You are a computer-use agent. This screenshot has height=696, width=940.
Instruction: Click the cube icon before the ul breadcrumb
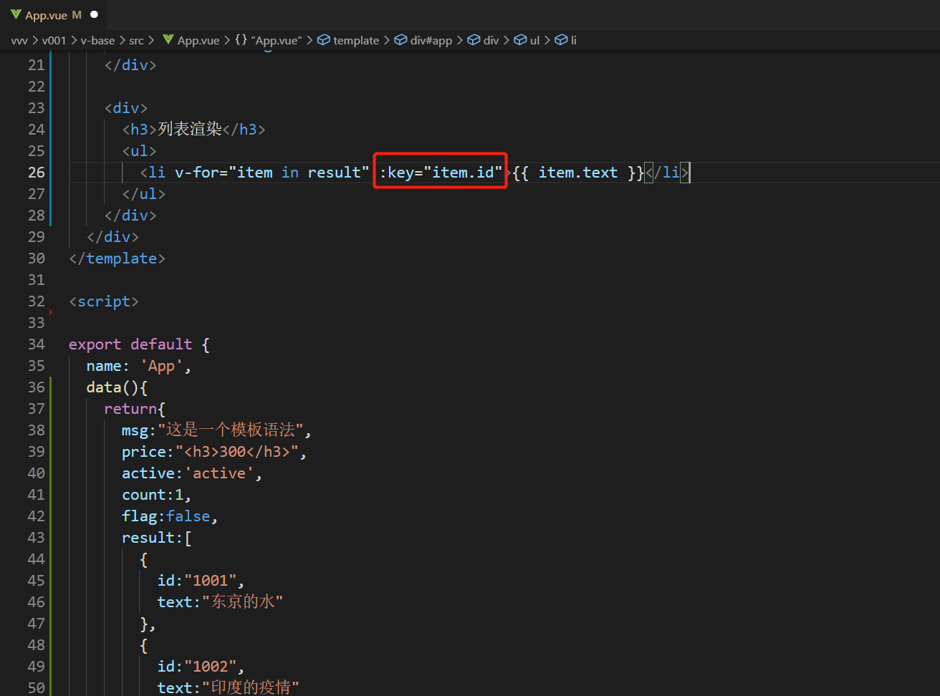pos(520,40)
